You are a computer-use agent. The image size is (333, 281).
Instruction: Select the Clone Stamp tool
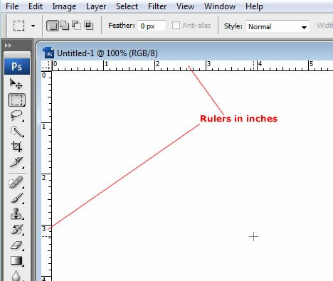pyautogui.click(x=16, y=214)
